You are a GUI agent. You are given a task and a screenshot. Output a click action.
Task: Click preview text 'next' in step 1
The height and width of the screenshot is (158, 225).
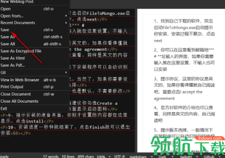click(158, 41)
